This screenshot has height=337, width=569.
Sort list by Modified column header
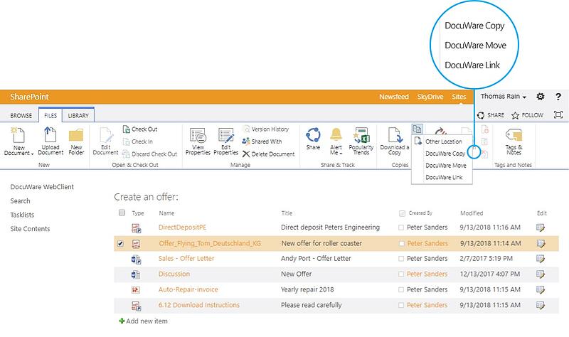[x=472, y=213]
